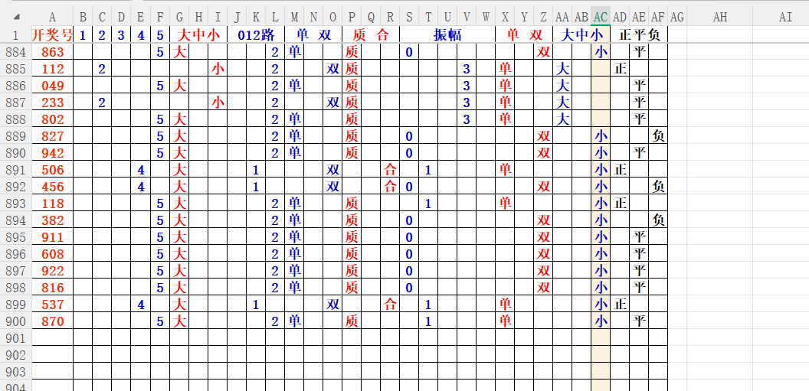Click cell with lottery number 863
This screenshot has height=391, width=809.
point(52,51)
